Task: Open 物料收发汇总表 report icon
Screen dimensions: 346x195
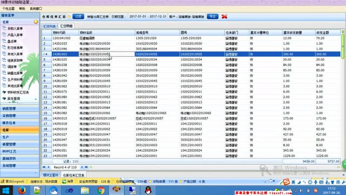Action: point(4,92)
